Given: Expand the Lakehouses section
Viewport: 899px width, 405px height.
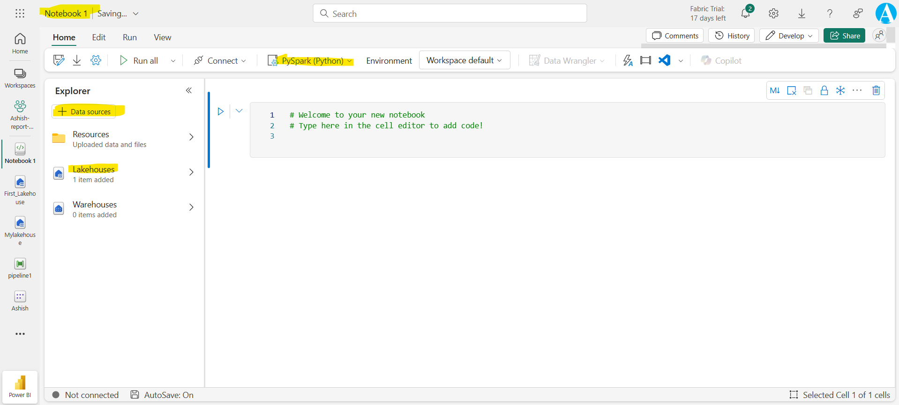Looking at the screenshot, I should 191,172.
